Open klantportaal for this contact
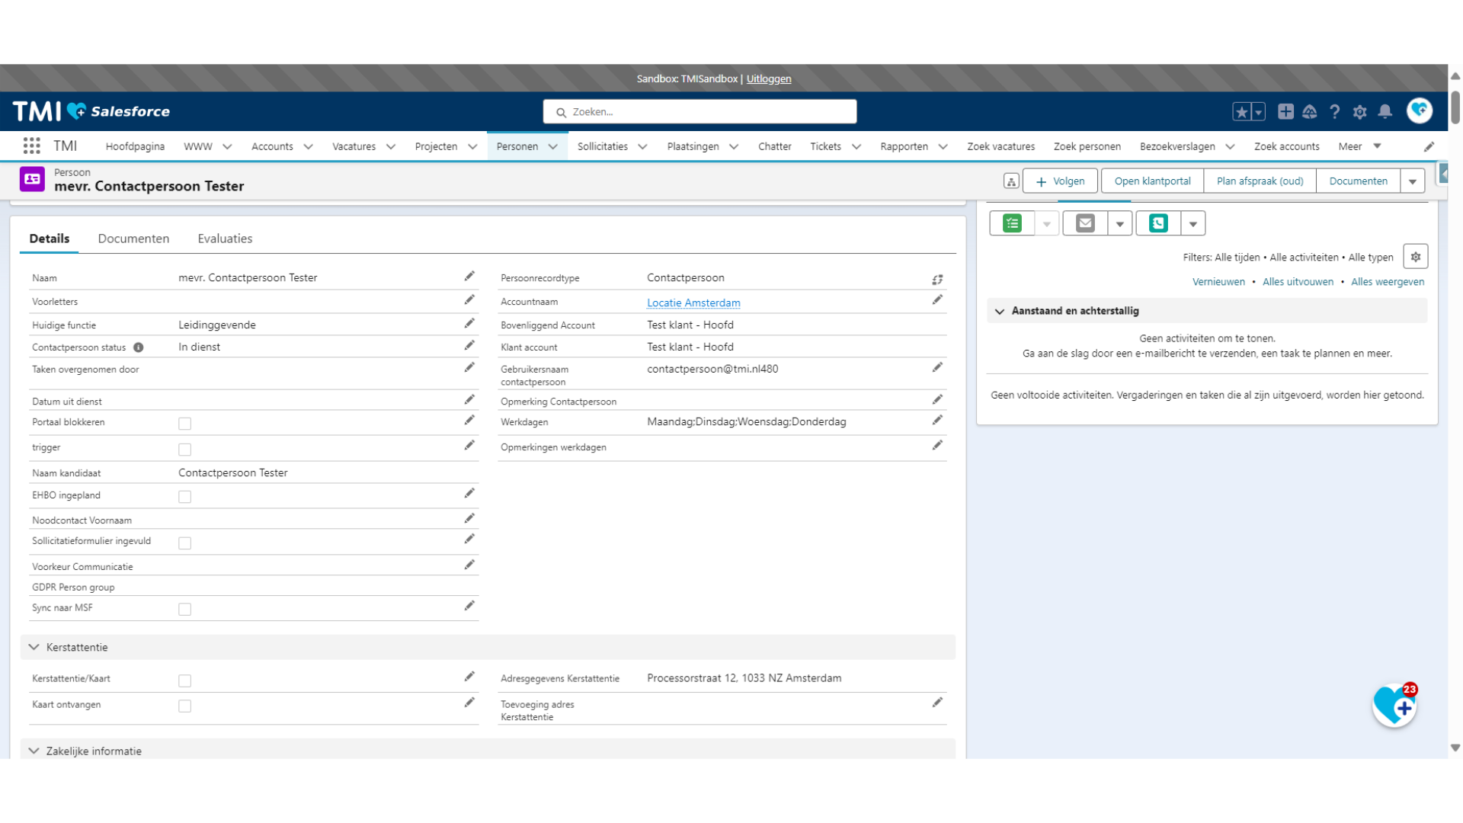This screenshot has width=1463, height=823. pos(1151,181)
